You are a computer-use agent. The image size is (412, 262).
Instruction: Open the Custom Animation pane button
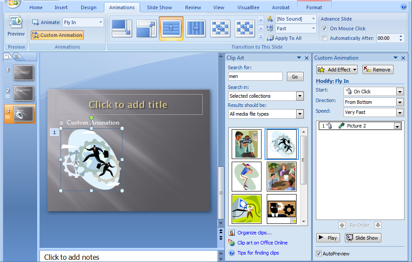coord(57,35)
